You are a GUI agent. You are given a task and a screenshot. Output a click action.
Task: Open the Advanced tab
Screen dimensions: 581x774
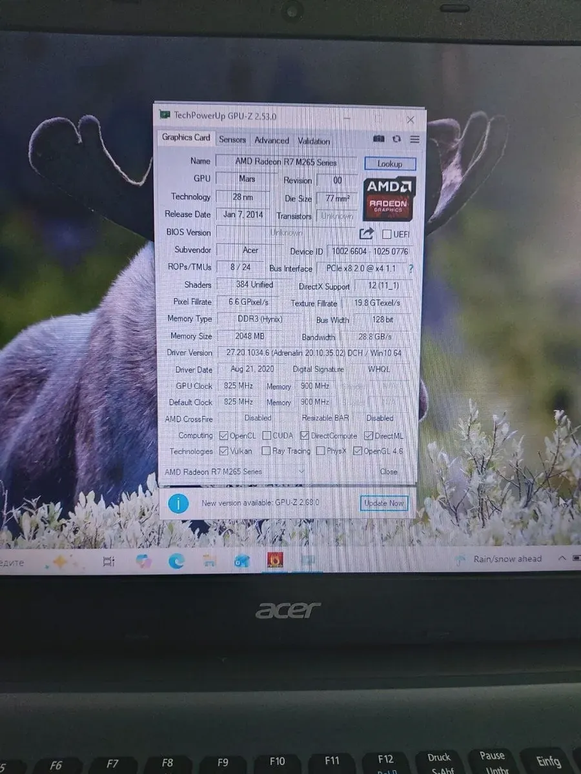(x=272, y=141)
